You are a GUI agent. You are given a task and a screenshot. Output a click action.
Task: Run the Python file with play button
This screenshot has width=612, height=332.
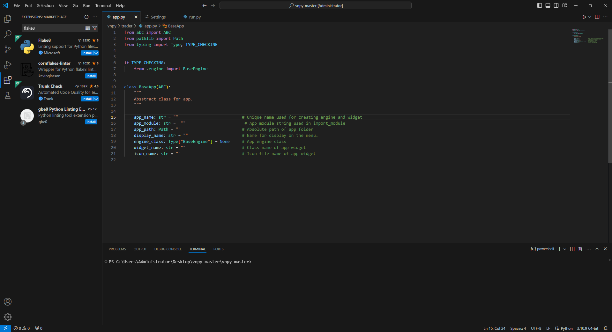tap(584, 17)
